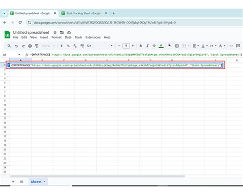The height and width of the screenshot is (195, 243).
Task: Open the borders tool
Action: [x=177, y=46]
